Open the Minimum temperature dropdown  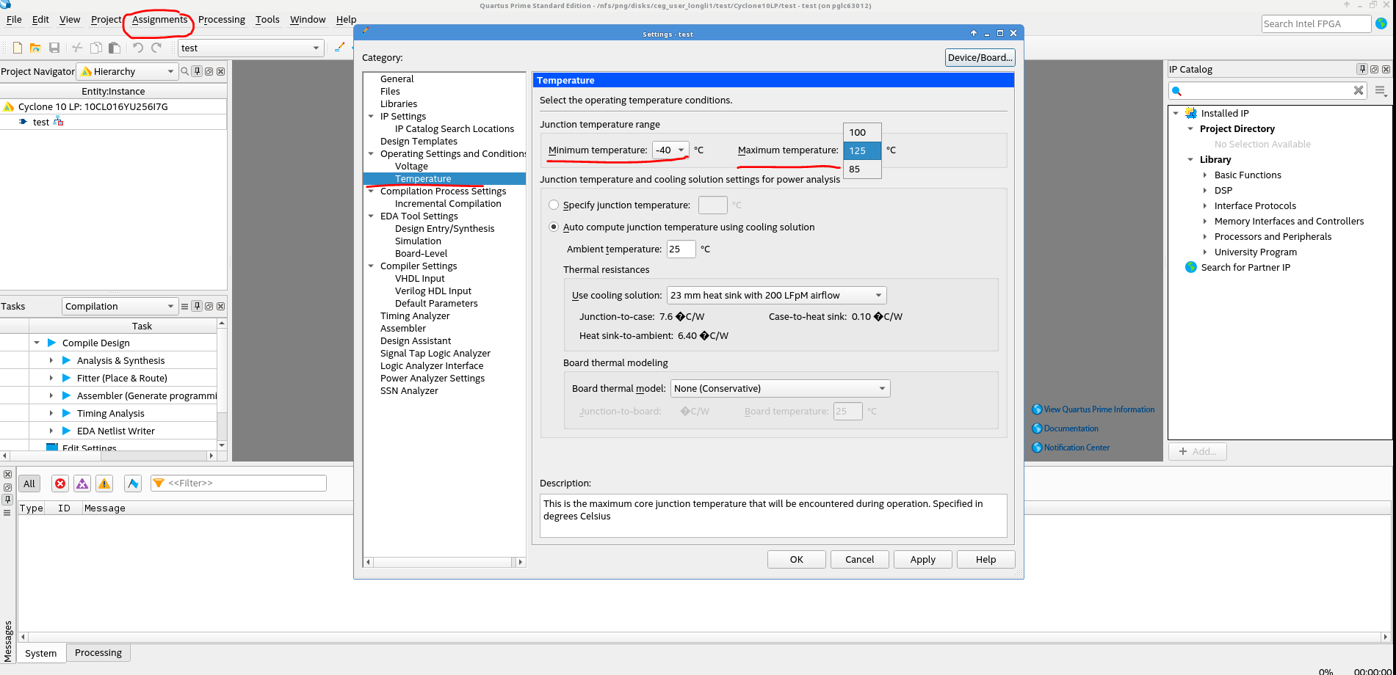[670, 150]
